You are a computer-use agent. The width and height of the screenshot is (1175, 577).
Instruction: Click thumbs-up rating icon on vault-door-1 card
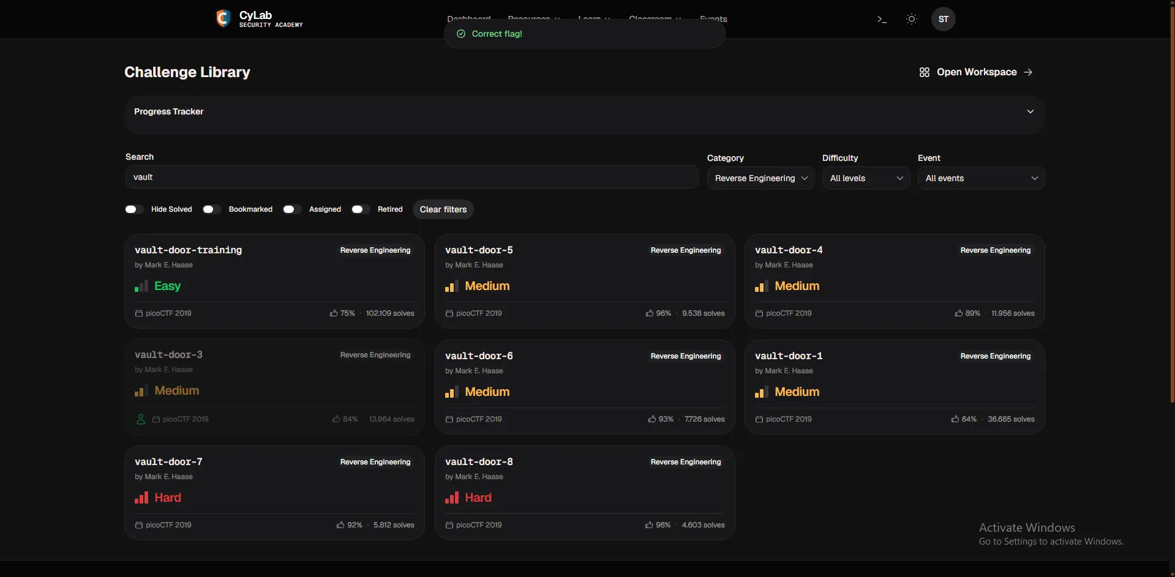tap(955, 419)
